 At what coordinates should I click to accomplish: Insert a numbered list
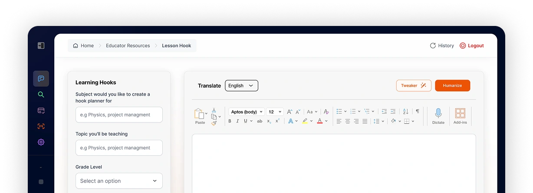point(353,112)
